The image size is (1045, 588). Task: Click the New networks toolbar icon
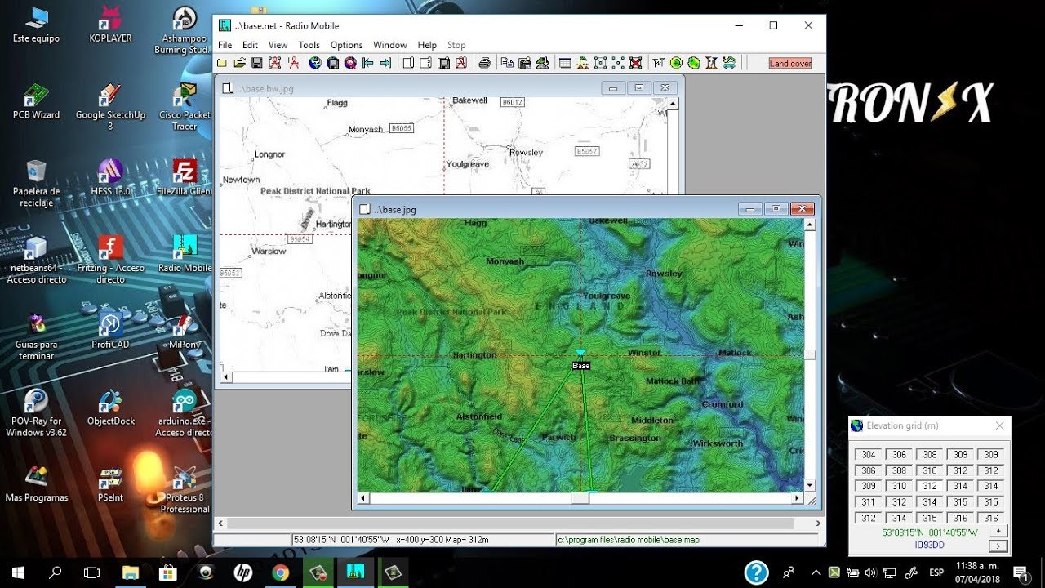[x=222, y=63]
